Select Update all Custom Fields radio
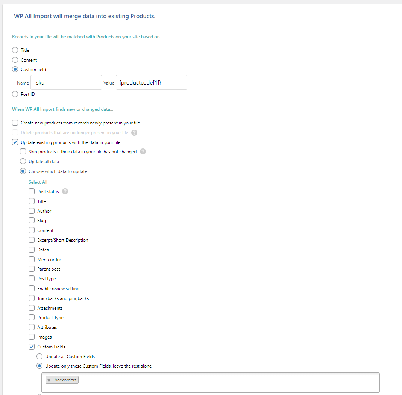This screenshot has height=395, width=402. [39, 356]
